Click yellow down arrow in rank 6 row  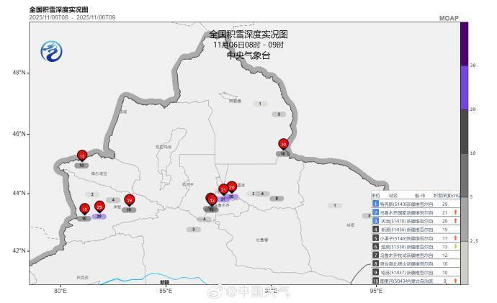point(457,246)
